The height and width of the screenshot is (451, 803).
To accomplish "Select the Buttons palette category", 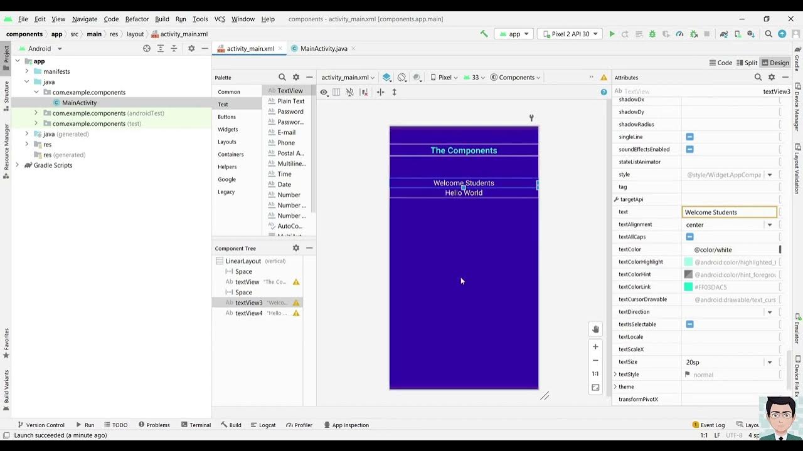I will [227, 117].
